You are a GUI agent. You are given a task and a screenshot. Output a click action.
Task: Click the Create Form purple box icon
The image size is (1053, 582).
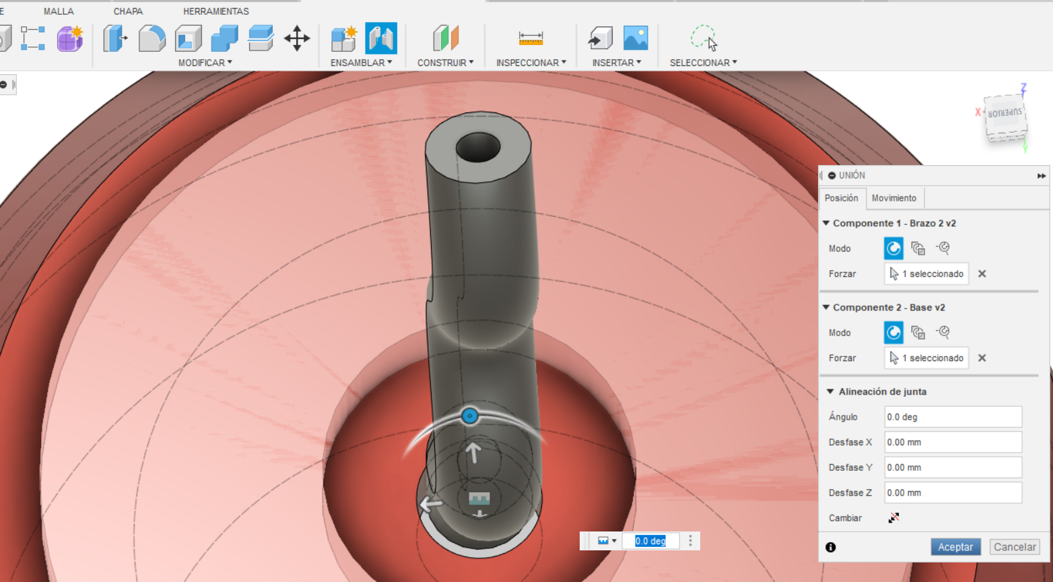[70, 38]
